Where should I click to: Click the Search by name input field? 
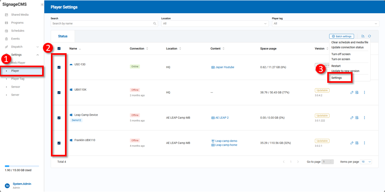(102, 24)
